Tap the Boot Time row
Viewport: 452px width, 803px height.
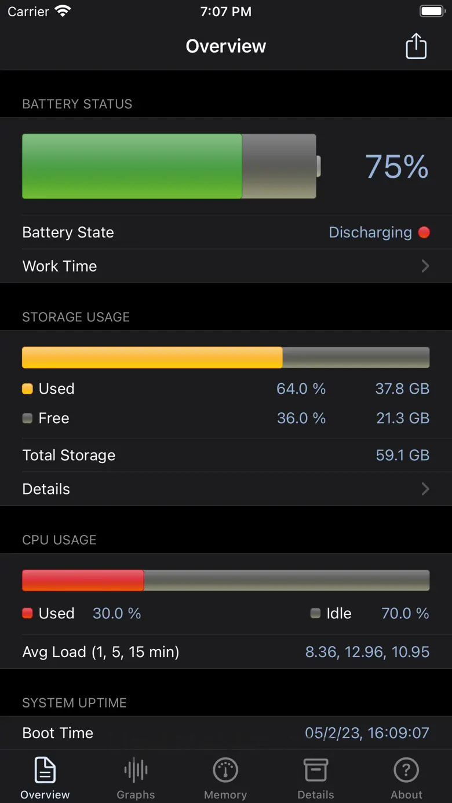point(225,733)
